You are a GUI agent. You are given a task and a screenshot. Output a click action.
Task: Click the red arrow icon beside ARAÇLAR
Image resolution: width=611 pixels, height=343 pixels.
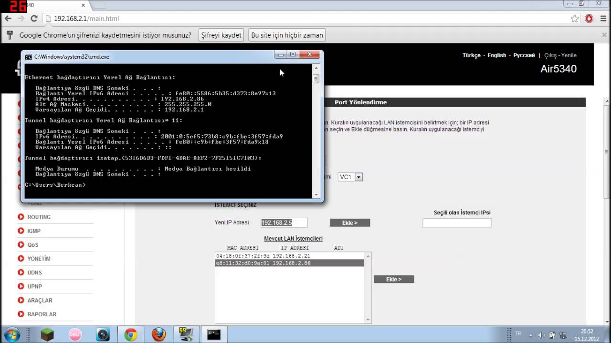coord(21,300)
